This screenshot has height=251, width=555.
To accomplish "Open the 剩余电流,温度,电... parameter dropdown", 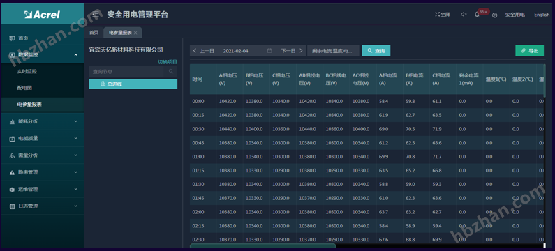I will [333, 51].
